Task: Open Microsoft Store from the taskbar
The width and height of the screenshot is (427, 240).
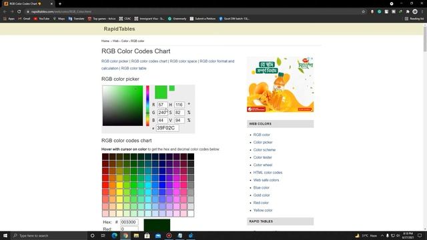Action: click(x=147, y=235)
